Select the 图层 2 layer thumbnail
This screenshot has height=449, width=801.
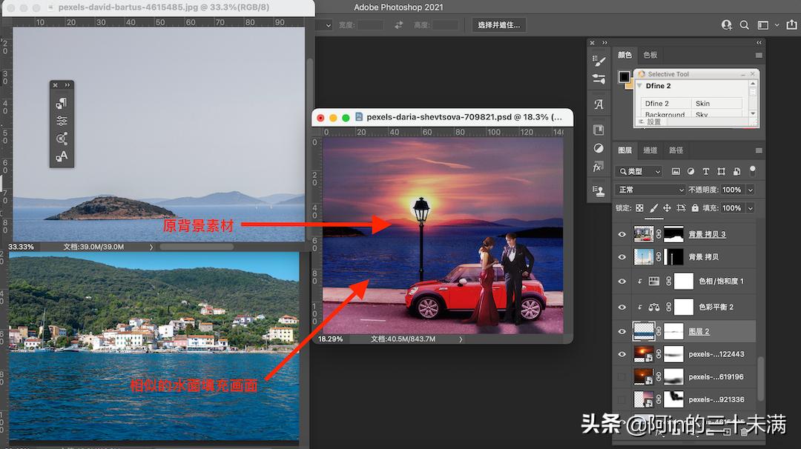(643, 330)
